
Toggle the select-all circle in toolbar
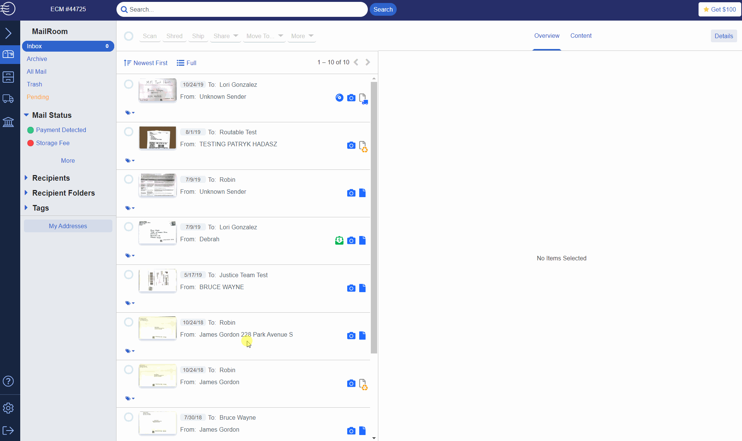[x=128, y=36]
